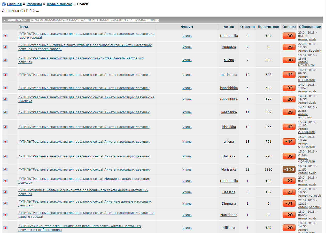The height and width of the screenshot is (233, 326).
Task: Click the -30 rating badge
Action: [x=289, y=36]
